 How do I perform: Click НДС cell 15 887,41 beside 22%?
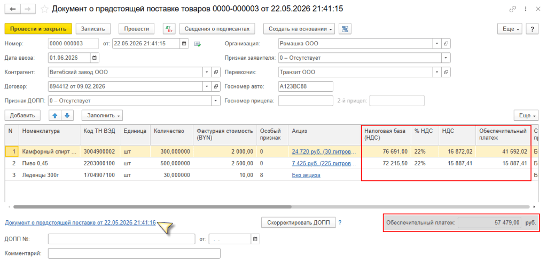pyautogui.click(x=457, y=164)
